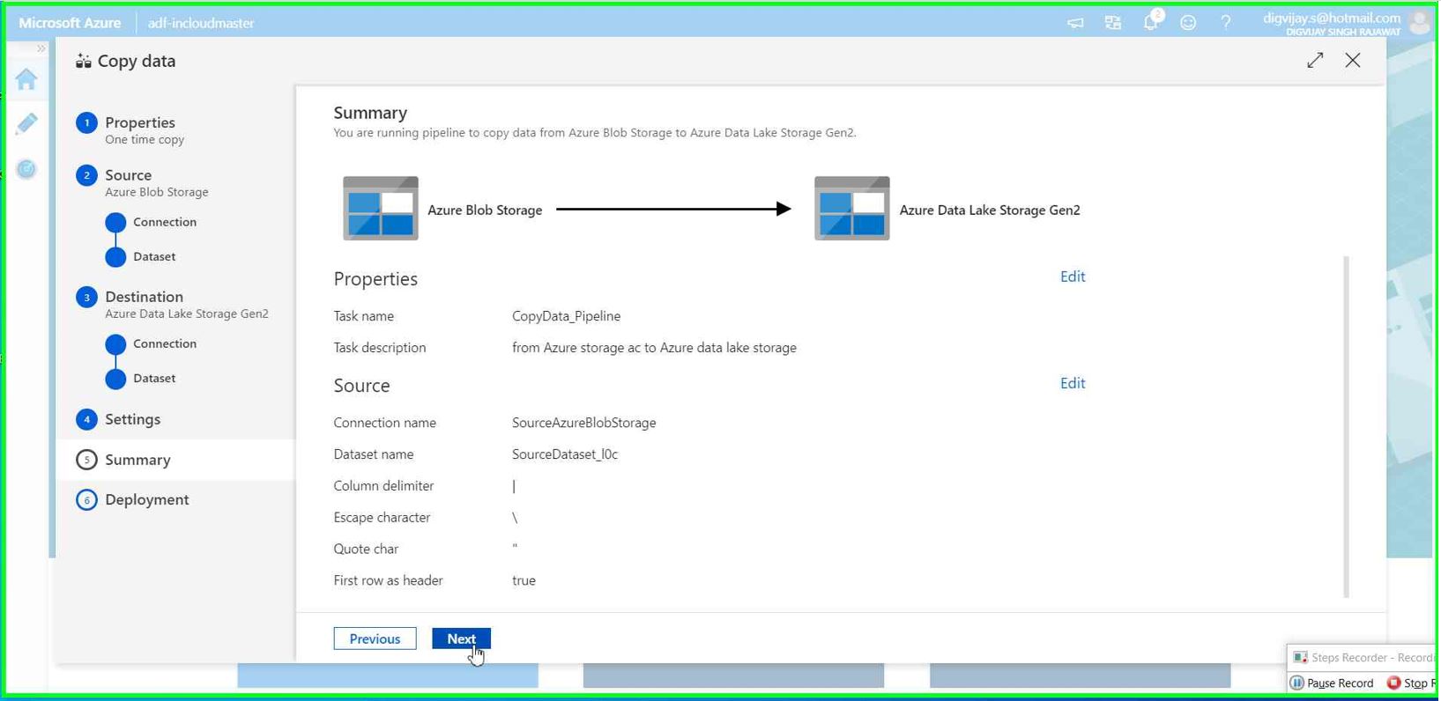Click the Next button
The width and height of the screenshot is (1441, 701).
[x=461, y=638]
